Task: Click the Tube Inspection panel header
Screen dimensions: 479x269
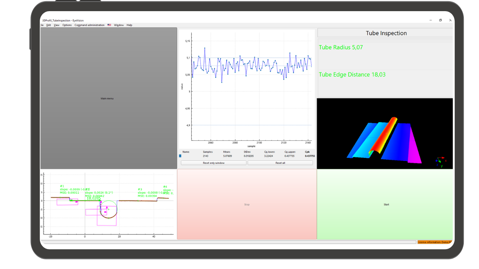Action: [x=386, y=33]
